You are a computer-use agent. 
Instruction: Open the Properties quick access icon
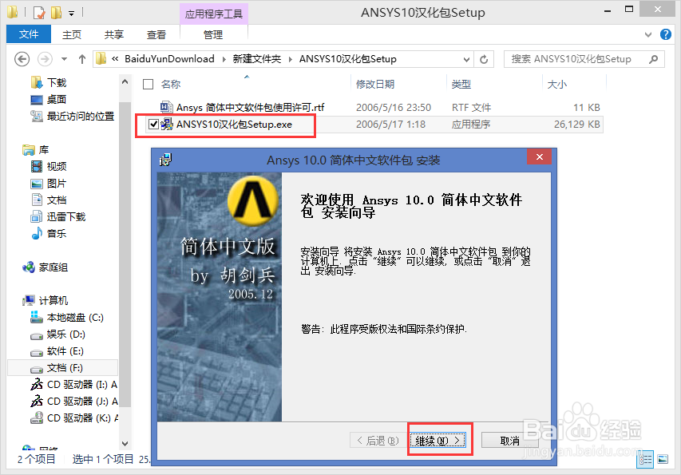(x=37, y=11)
